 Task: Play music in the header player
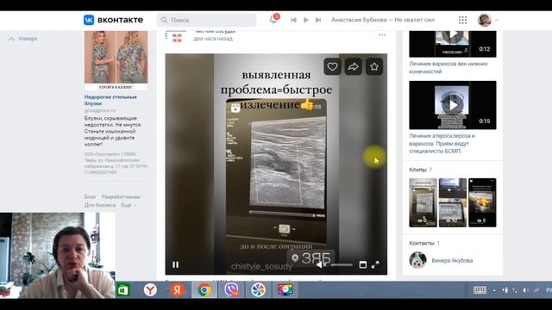point(306,20)
